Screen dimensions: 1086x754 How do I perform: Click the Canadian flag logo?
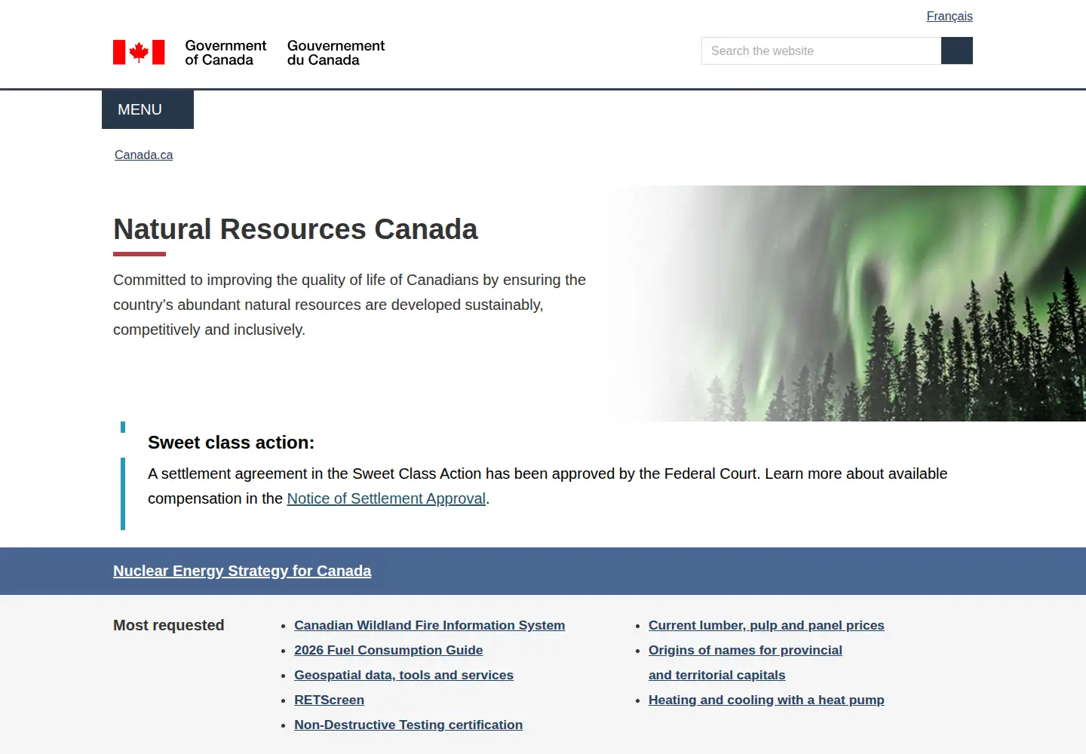(139, 52)
